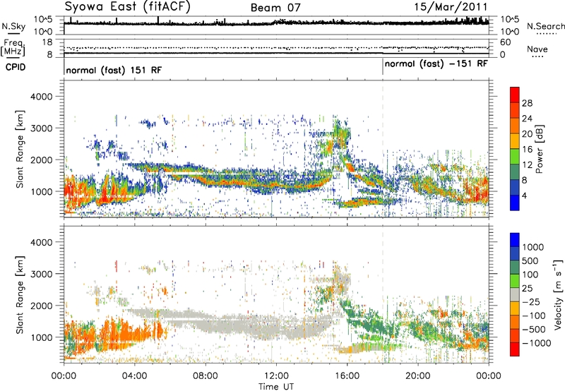This screenshot has height=391, width=565.
Task: Click the 28 label on the power colorbar
Action: (x=527, y=103)
